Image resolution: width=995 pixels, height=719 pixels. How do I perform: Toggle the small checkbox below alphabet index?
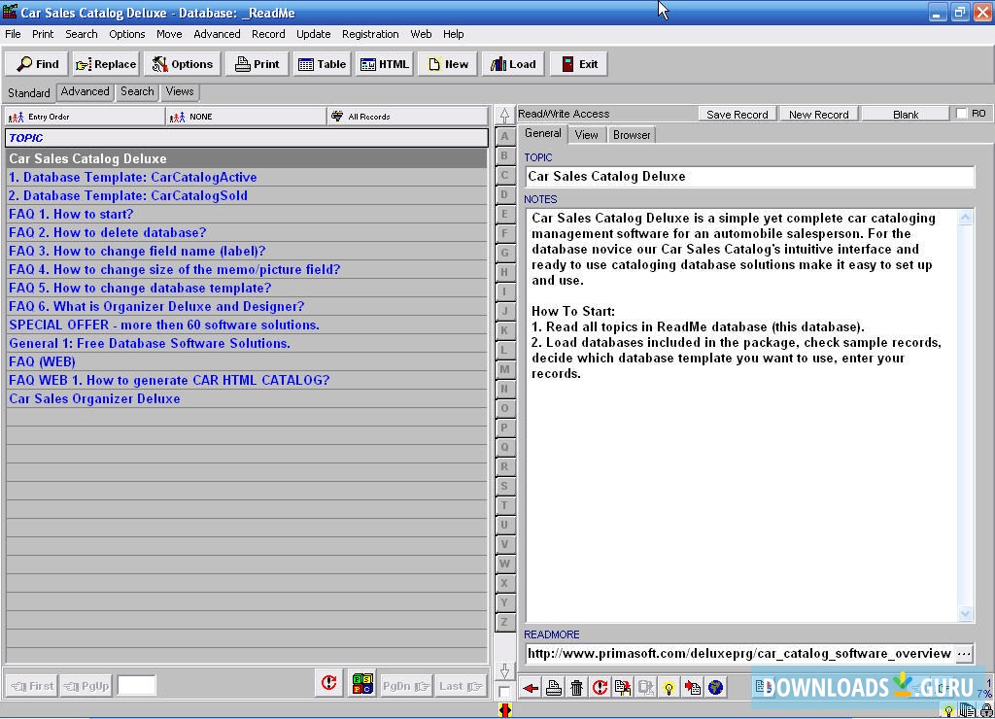click(504, 692)
